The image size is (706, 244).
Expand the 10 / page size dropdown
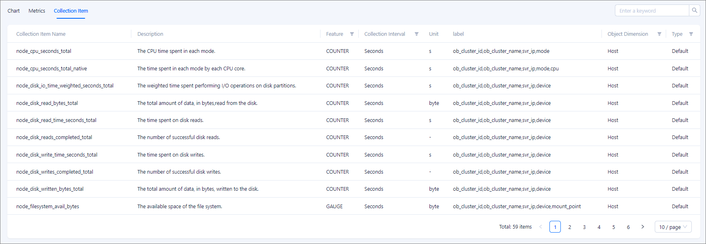(673, 227)
